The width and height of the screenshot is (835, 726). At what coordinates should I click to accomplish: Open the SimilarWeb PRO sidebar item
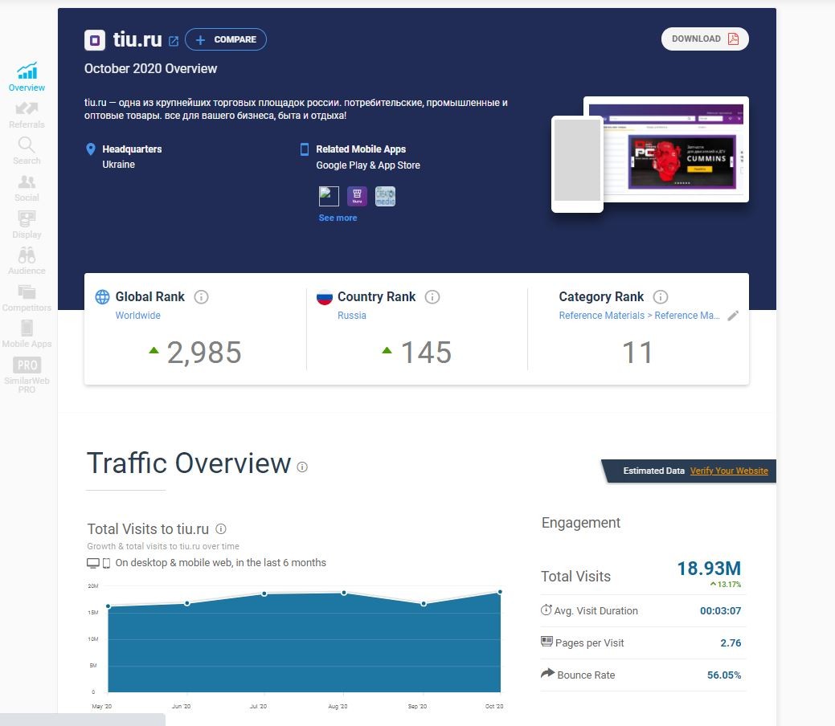[x=27, y=375]
